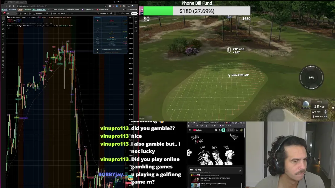335x188 pixels.
Task: Expand the Indicators favorites arrow
Action: 44,13
